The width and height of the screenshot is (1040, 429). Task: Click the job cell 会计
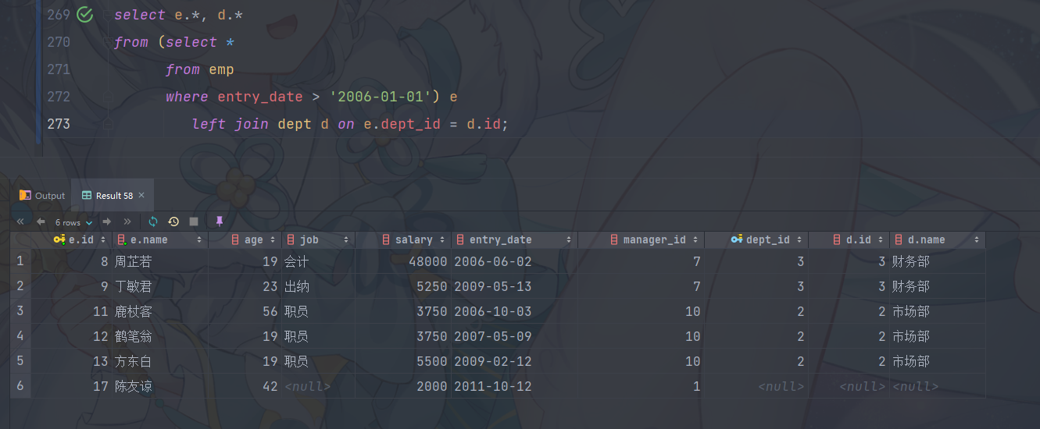coord(318,261)
